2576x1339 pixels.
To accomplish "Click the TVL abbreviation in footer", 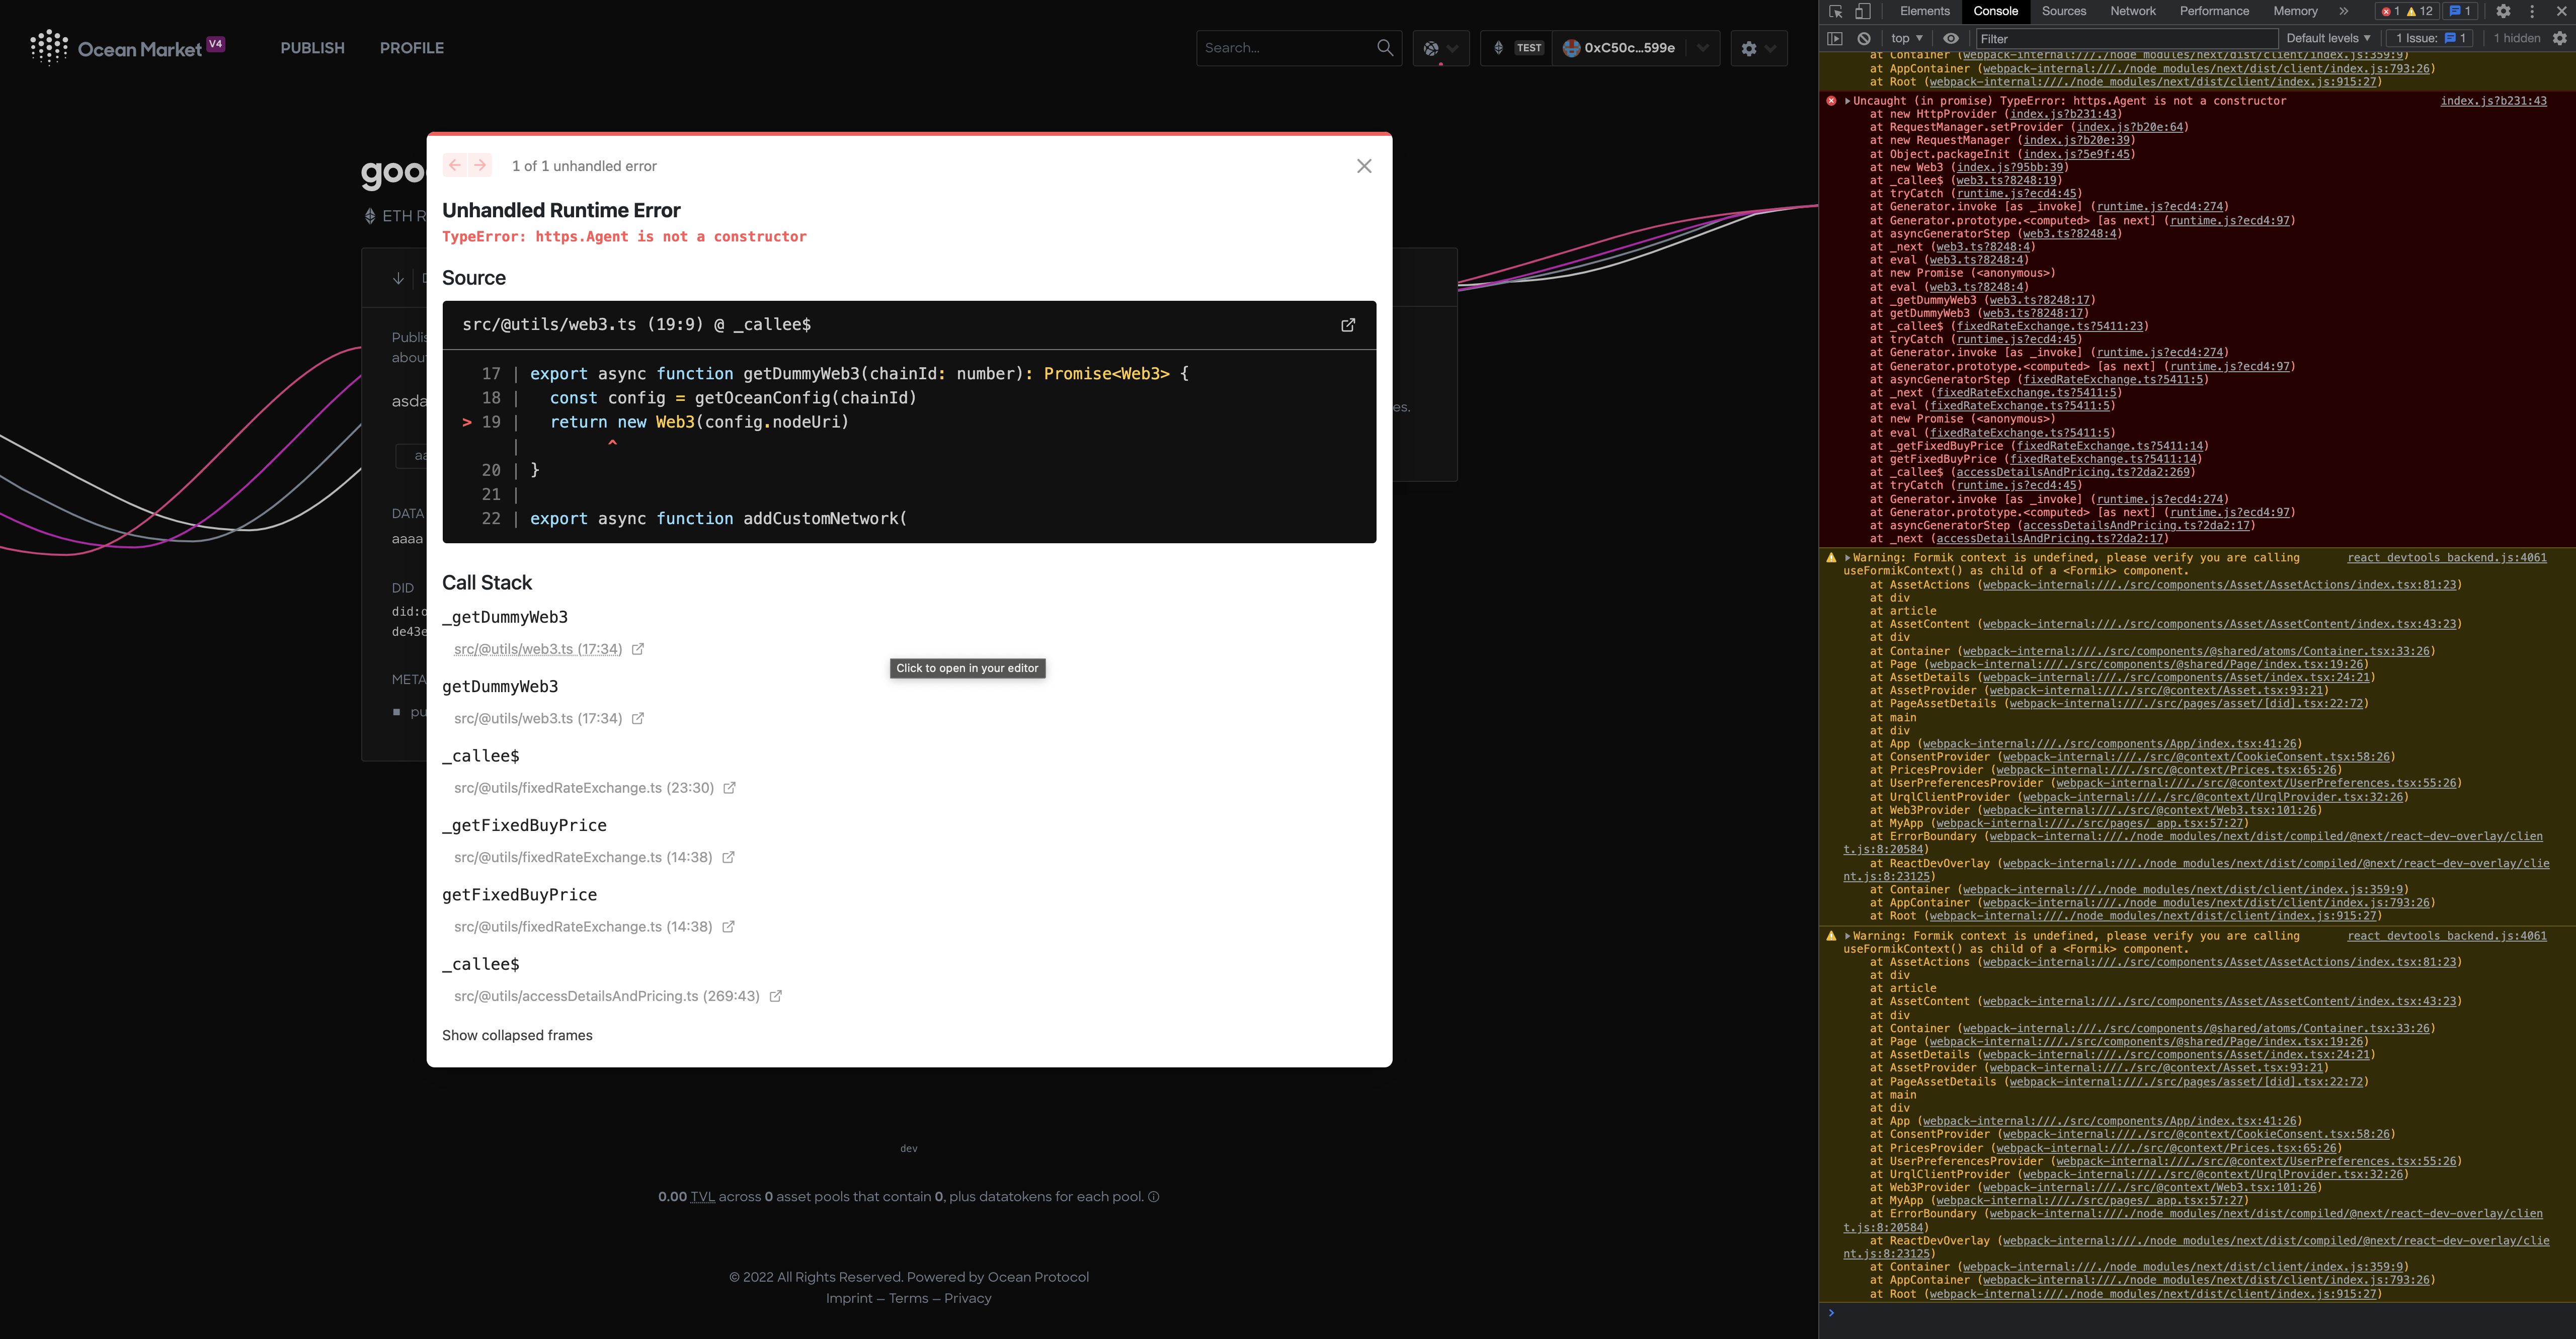I will 703,1197.
